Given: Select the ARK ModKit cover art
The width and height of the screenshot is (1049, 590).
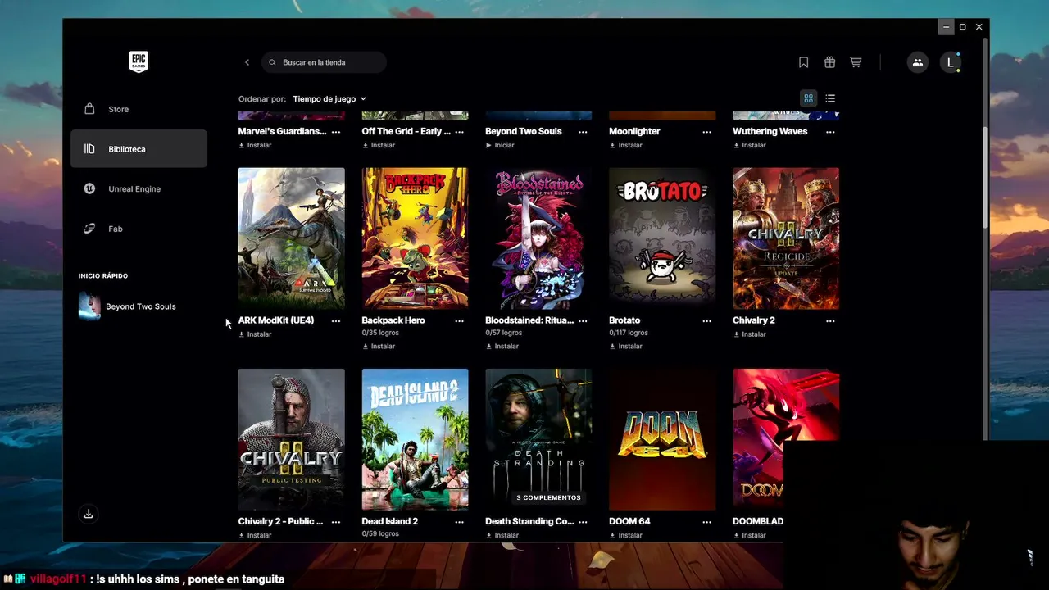Looking at the screenshot, I should click(x=292, y=238).
